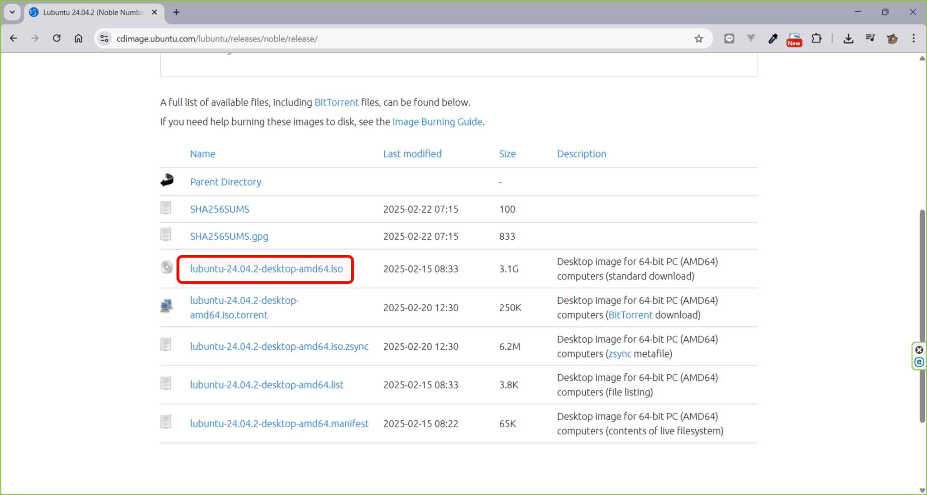927x495 pixels.
Task: Open Chrome three-dot menu
Action: 913,38
